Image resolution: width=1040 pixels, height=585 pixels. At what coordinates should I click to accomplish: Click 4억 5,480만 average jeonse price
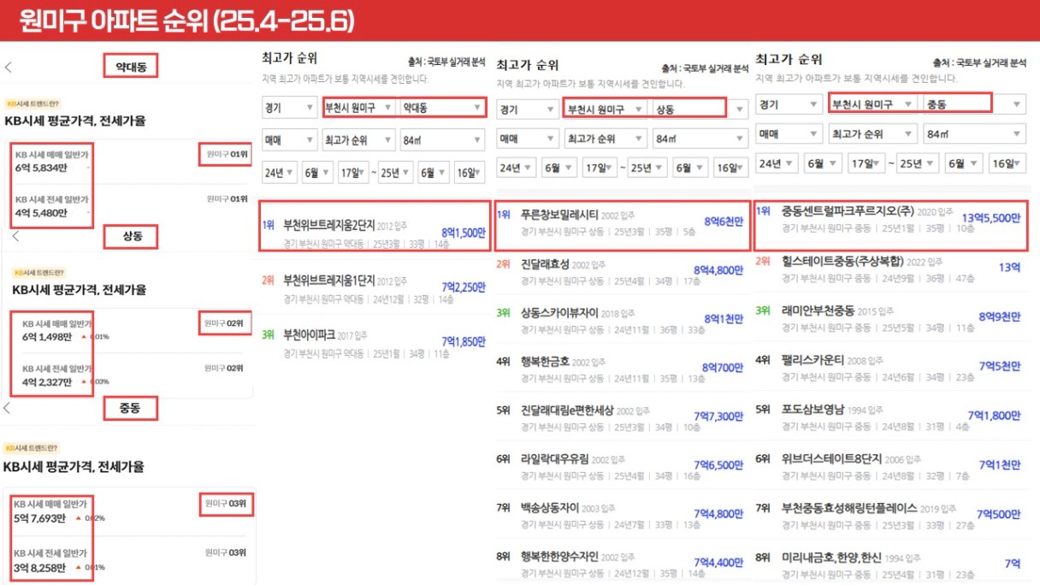click(x=41, y=212)
